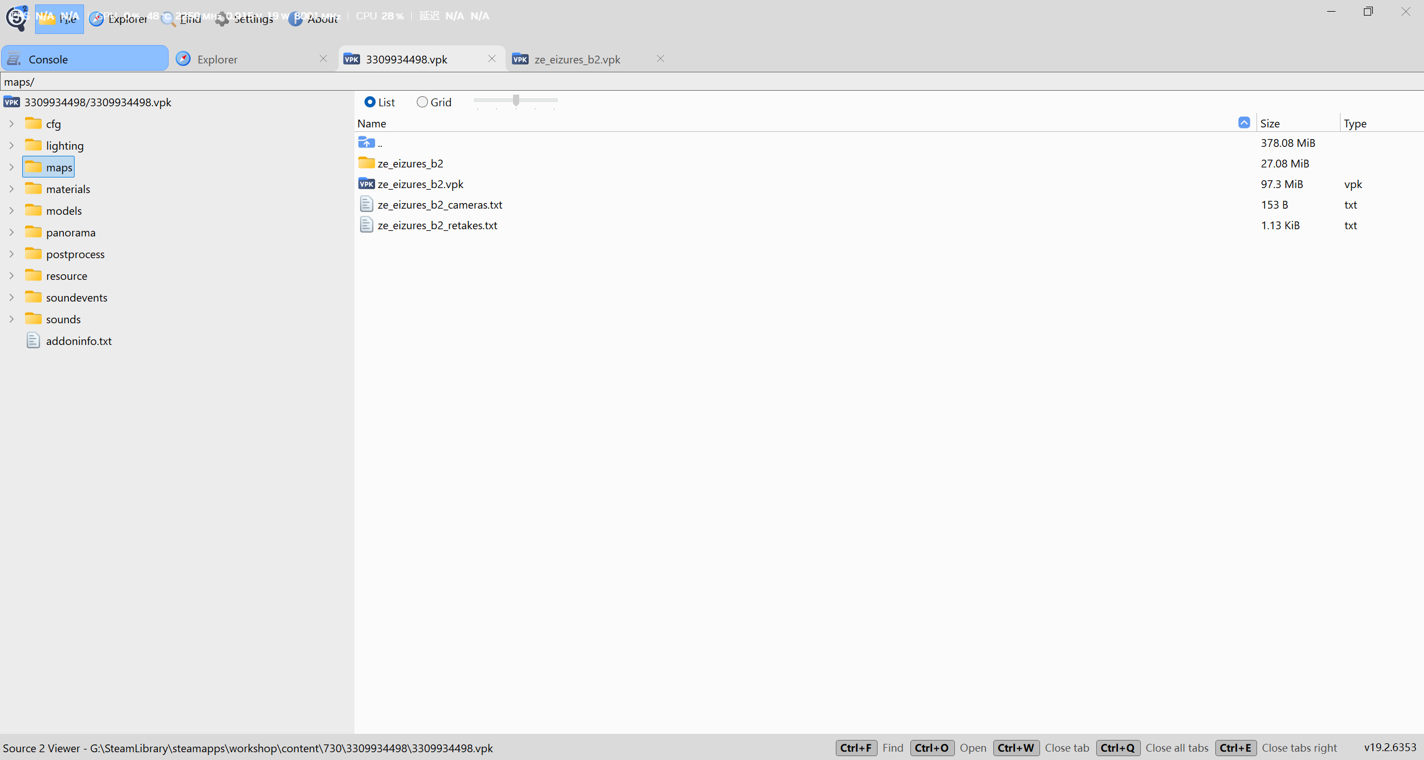Screen dimensions: 1424x760
Task: Select the cfg folder icon
Action: pos(33,123)
